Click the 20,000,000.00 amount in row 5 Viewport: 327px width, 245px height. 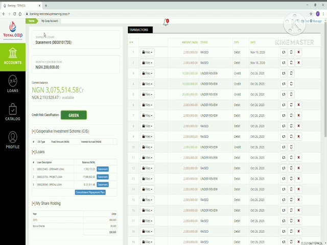190,94
